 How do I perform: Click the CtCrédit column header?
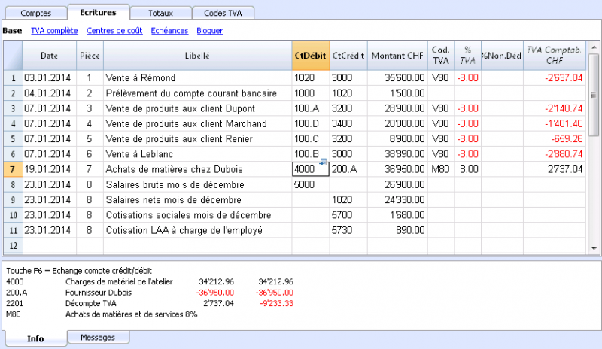pos(348,56)
